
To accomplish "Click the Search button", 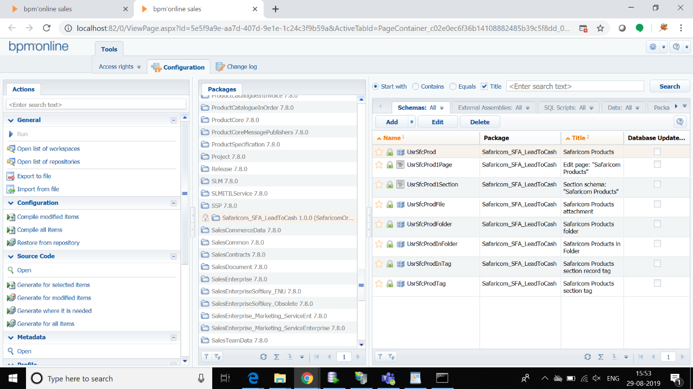I will tap(669, 86).
